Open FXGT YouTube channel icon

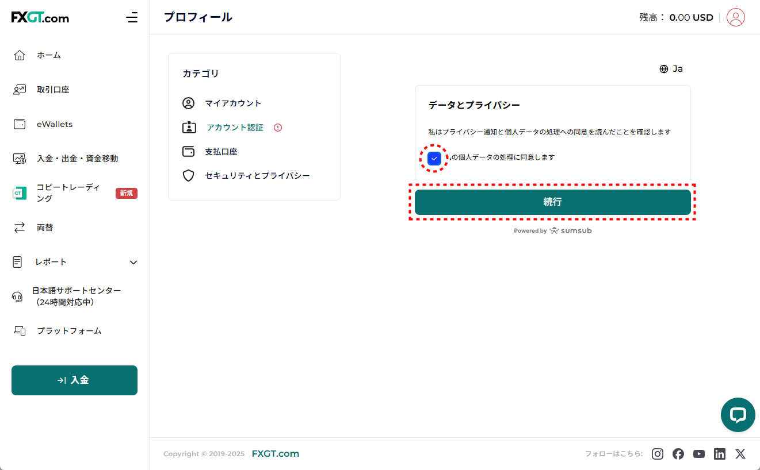[699, 454]
